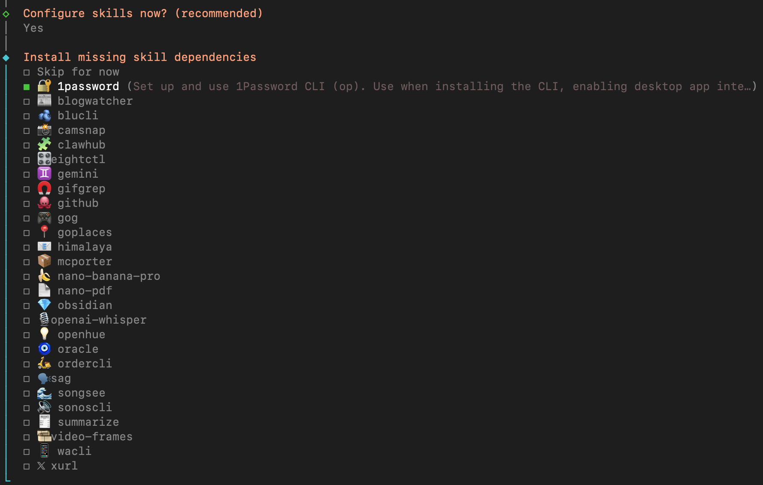Select the xurl skill checkbox
763x485 pixels.
coord(27,467)
